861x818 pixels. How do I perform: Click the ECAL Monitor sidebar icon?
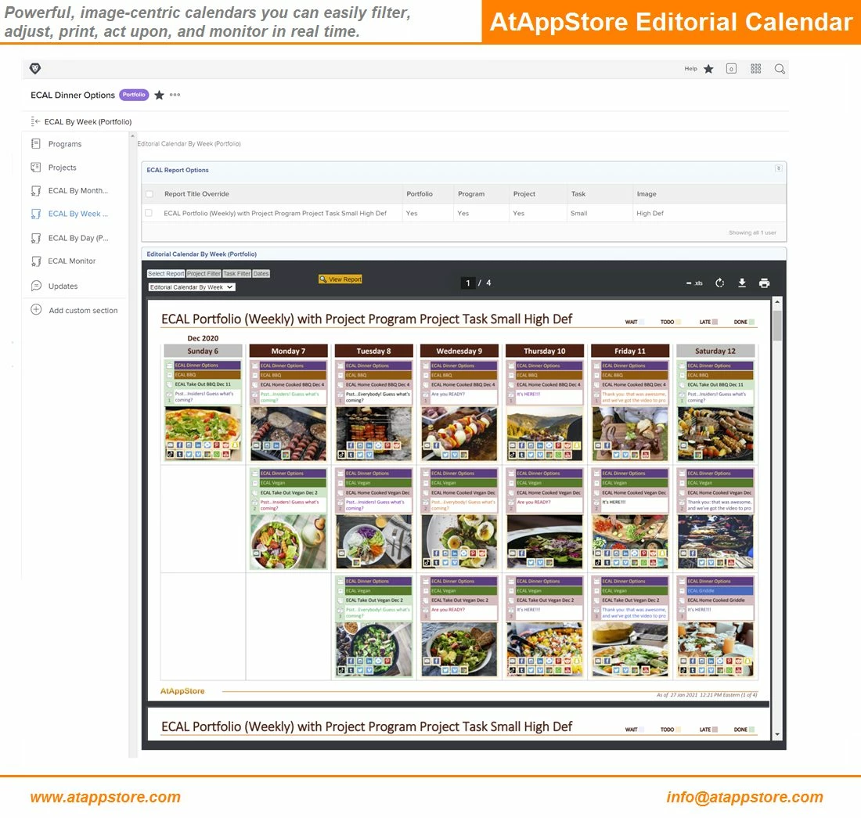pyautogui.click(x=36, y=261)
